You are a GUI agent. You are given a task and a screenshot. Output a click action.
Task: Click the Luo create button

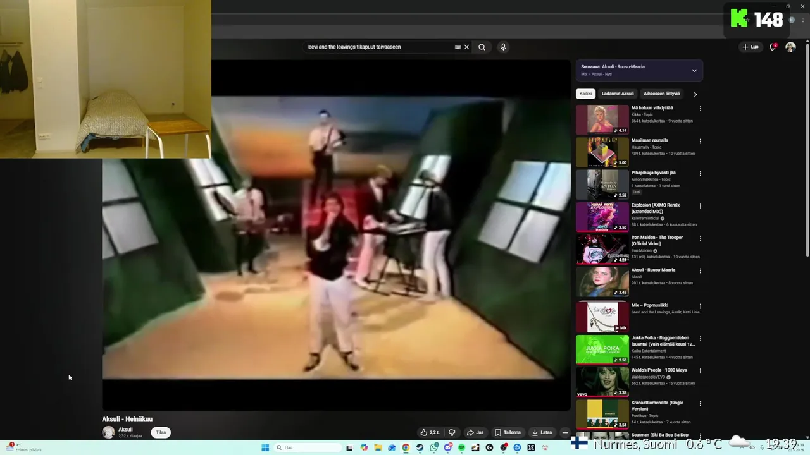pyautogui.click(x=751, y=47)
